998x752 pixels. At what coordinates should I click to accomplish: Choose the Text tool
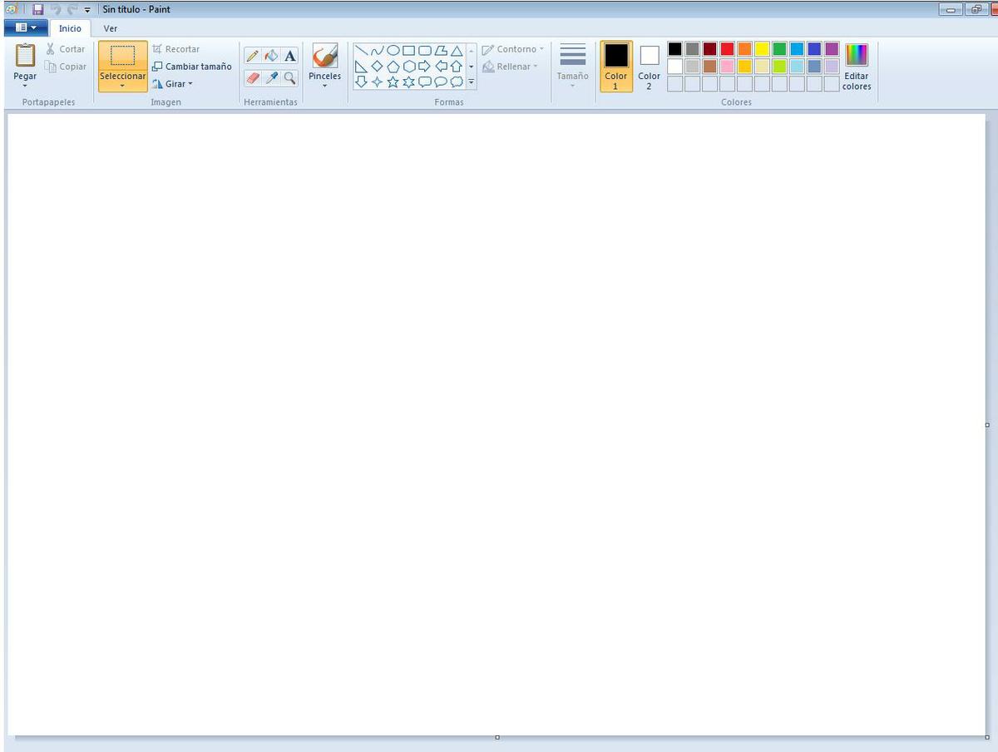click(289, 57)
